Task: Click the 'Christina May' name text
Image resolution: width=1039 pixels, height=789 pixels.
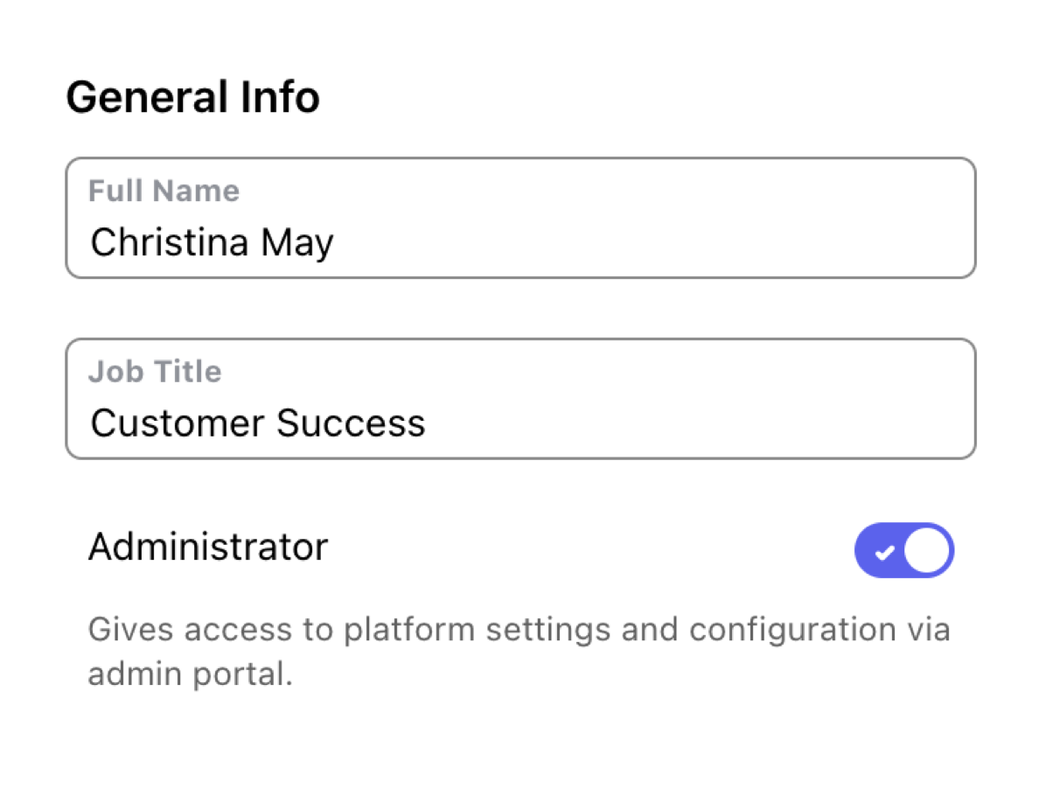Action: 212,242
